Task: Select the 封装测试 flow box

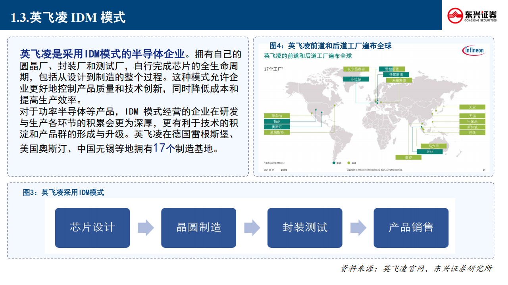Action: coord(305,228)
